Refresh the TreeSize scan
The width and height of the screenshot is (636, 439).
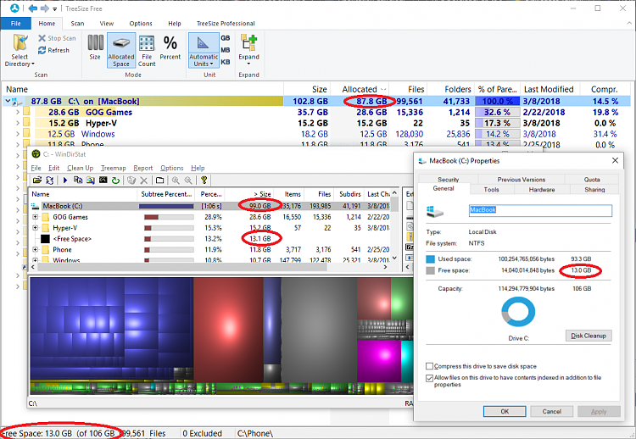point(53,50)
